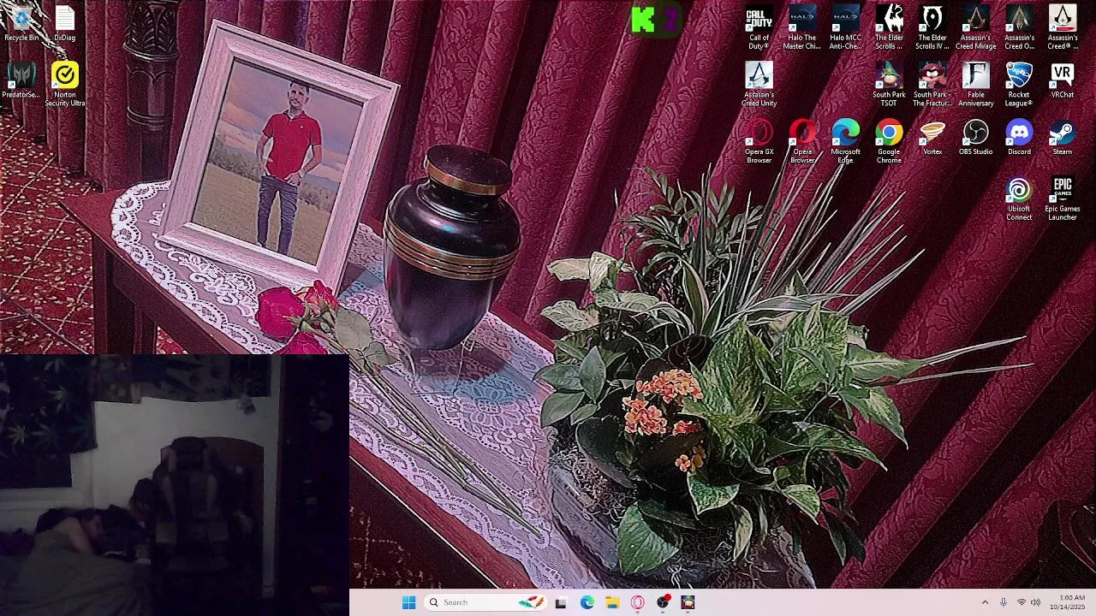The height and width of the screenshot is (616, 1096).
Task: Open the Call of Duty desktop shortcut
Action: 759,27
